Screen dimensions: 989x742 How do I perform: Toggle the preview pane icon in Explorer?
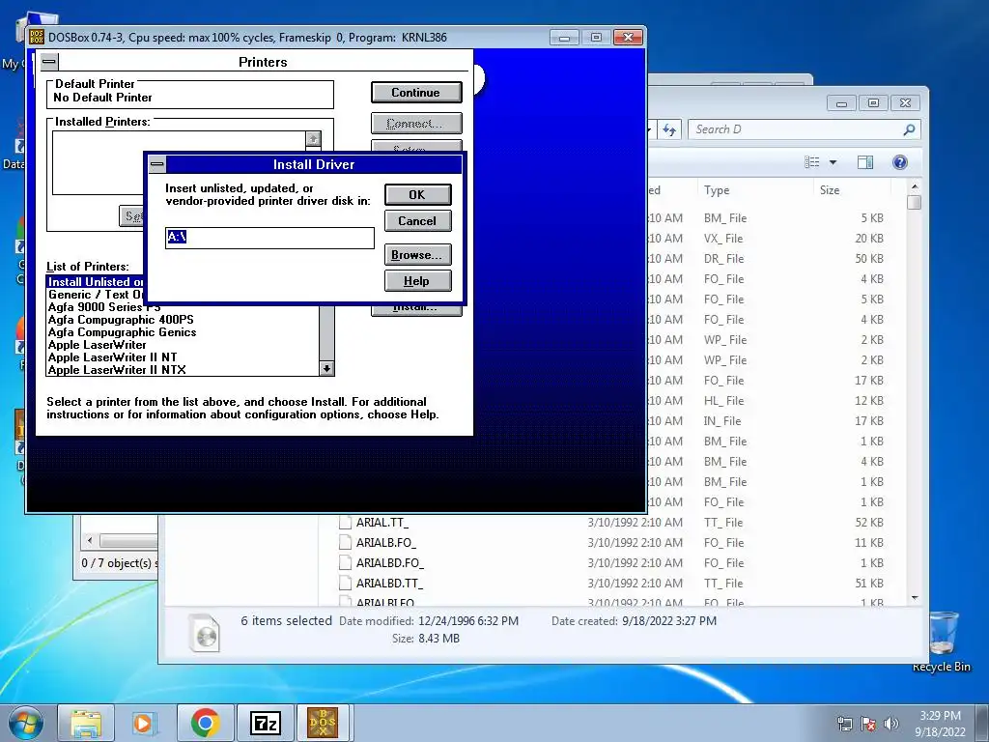pyautogui.click(x=865, y=162)
